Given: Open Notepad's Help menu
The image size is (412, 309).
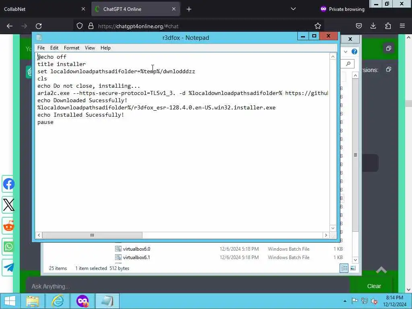Looking at the screenshot, I should pyautogui.click(x=105, y=48).
